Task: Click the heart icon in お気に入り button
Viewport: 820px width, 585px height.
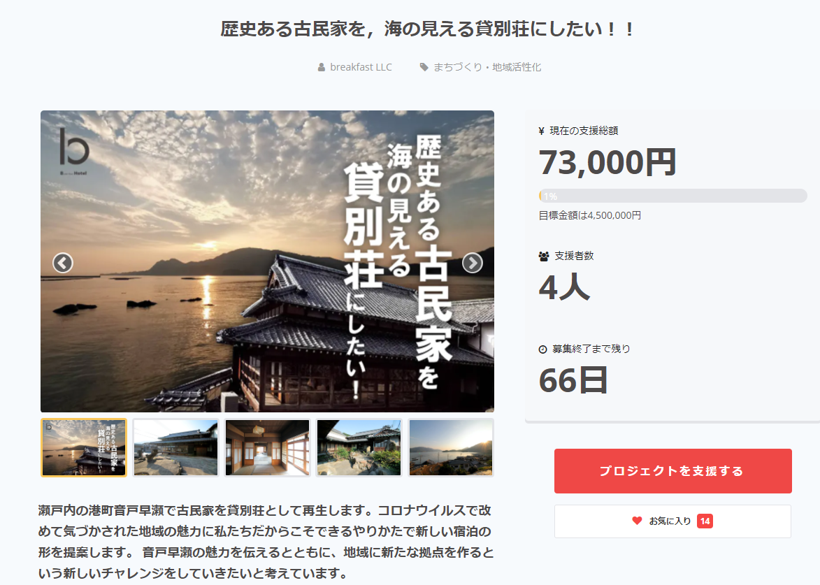Action: tap(637, 521)
